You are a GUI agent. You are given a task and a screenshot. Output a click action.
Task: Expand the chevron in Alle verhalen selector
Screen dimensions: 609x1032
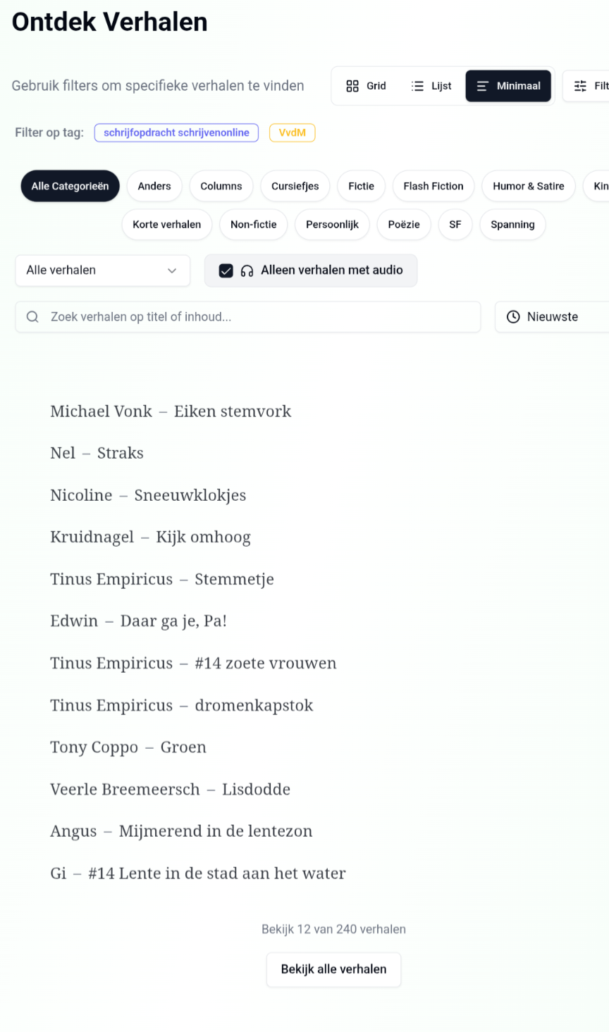coord(172,271)
